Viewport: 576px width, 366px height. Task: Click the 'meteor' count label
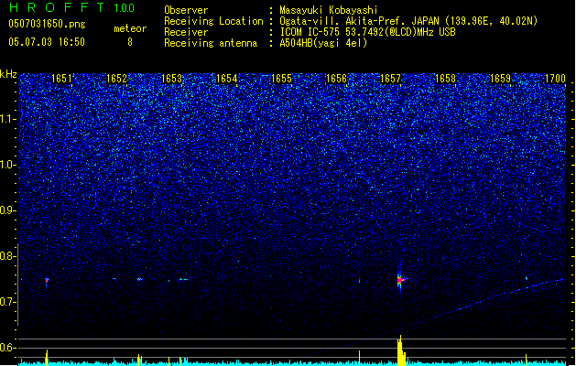coord(130,28)
